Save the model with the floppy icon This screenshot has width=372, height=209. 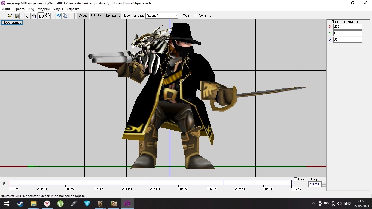pos(17,16)
